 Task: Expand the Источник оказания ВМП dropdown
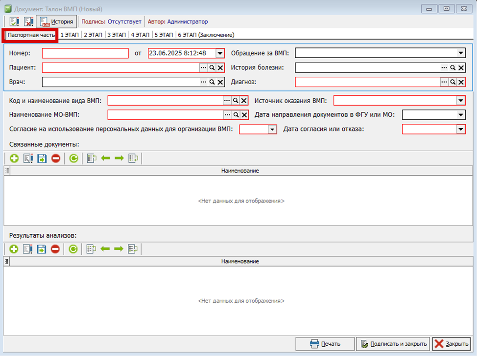461,101
